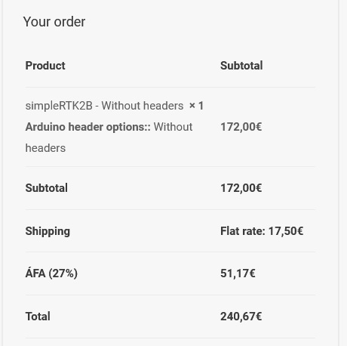This screenshot has width=347, height=346.
Task: Click the 'Flat rate:' label text
Action: [243, 231]
